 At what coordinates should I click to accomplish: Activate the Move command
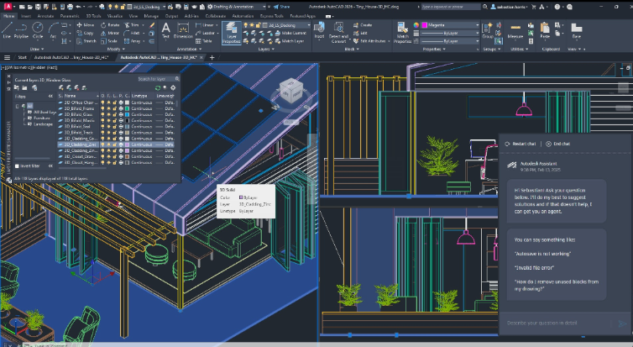tap(85, 25)
